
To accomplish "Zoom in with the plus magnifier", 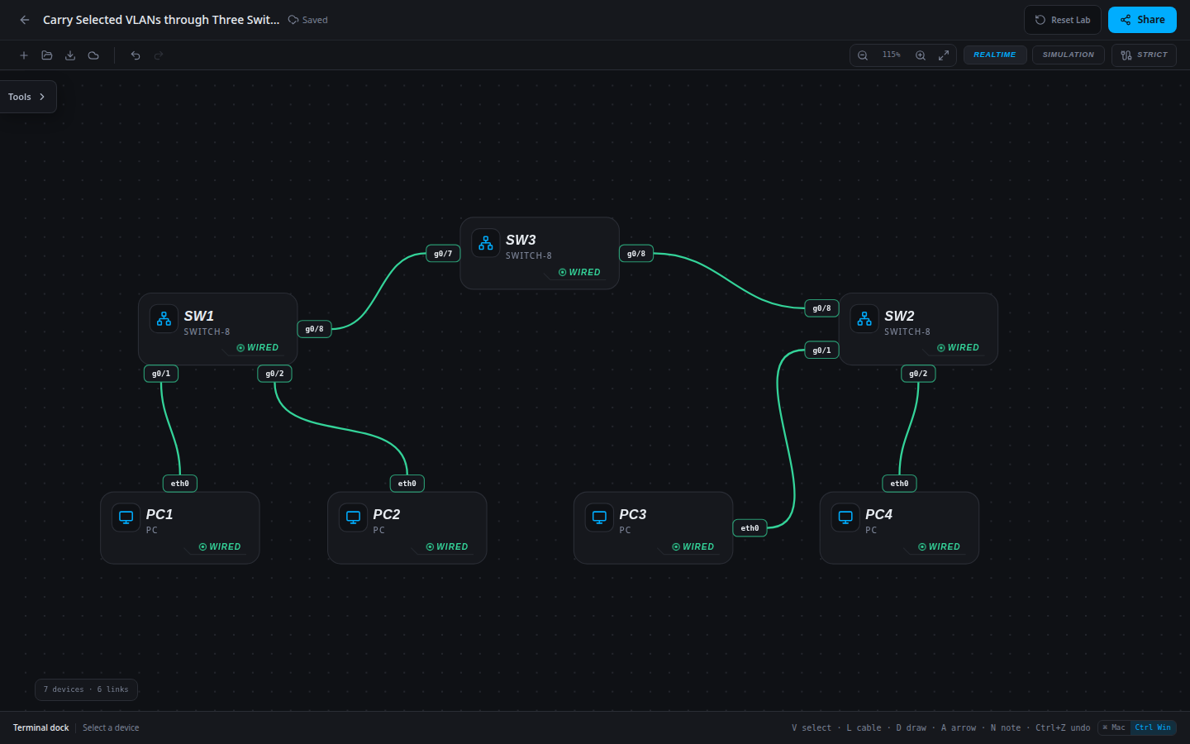I will click(921, 55).
